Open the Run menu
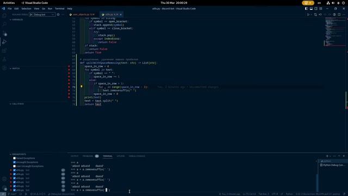Viewport: 348px width, 196px height. click(50, 9)
